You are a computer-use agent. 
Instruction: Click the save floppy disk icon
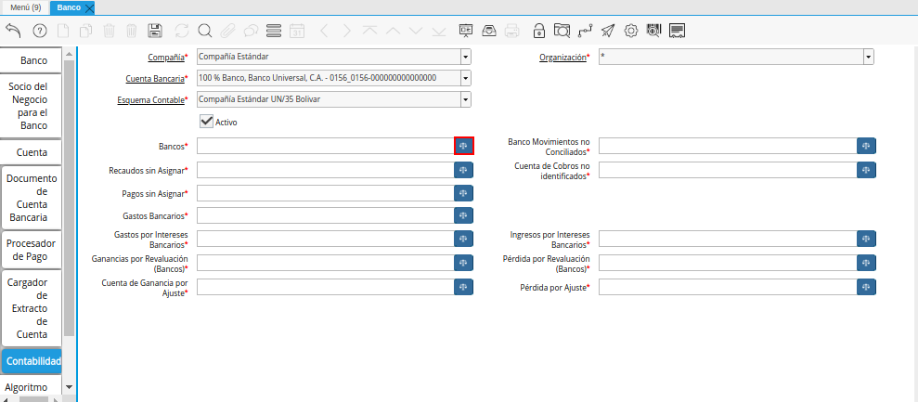[155, 31]
